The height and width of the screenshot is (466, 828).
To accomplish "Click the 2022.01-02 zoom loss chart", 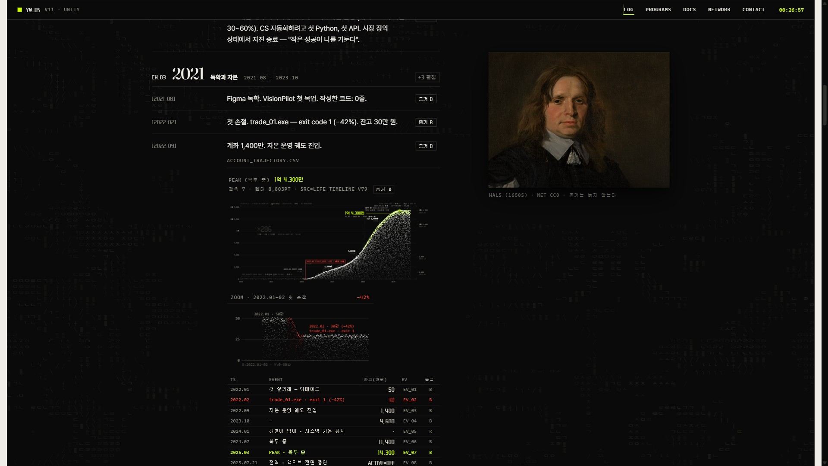I will [x=301, y=339].
